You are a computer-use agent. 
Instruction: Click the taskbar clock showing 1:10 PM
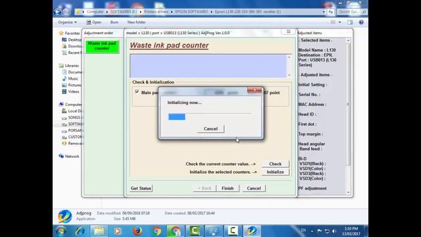click(x=351, y=231)
